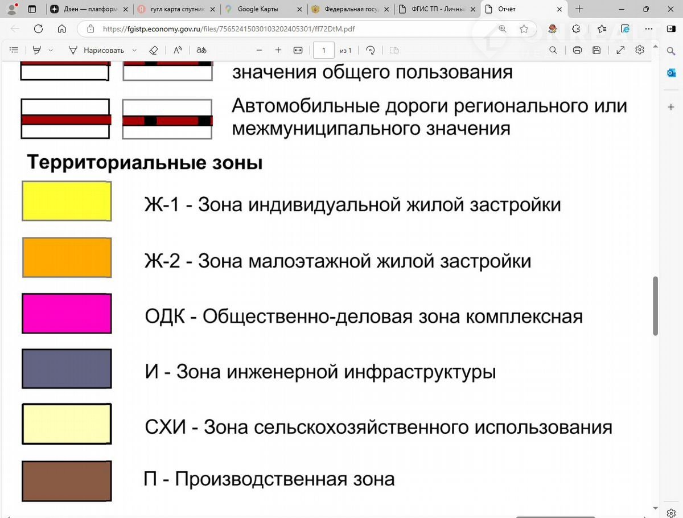The image size is (683, 518).
Task: Save the PDF file
Action: click(596, 50)
